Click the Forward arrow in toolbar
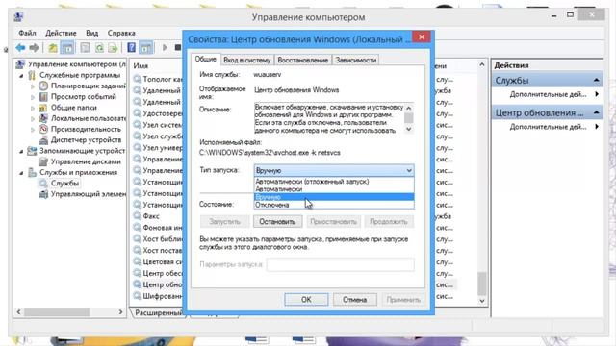Viewport: 616px width, 346px height. 35,48
